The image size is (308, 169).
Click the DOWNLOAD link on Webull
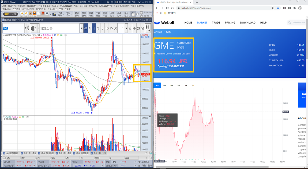[x=248, y=22]
